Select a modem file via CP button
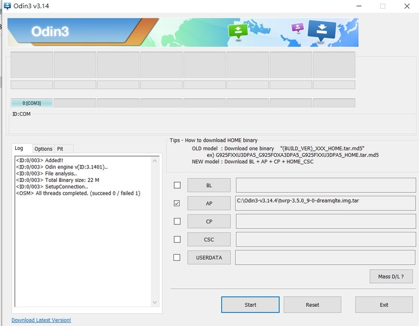 [x=209, y=221]
